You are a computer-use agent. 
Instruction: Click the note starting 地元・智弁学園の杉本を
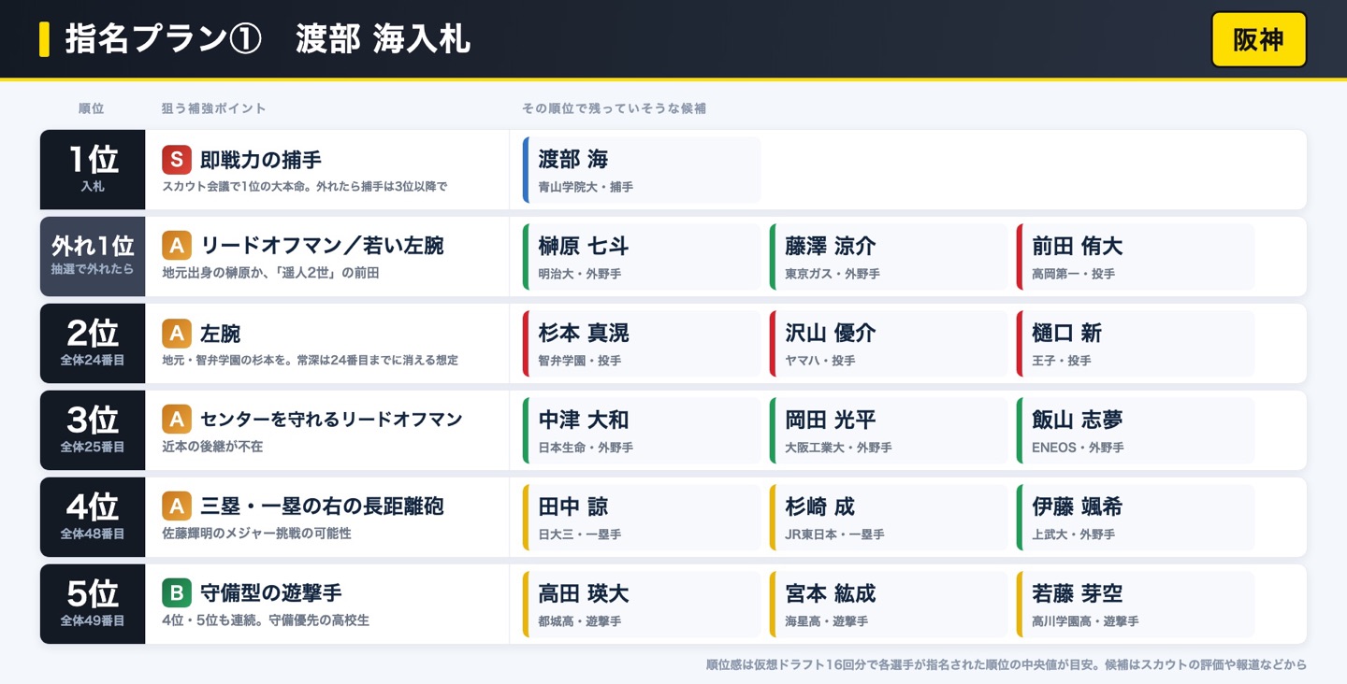point(311,360)
